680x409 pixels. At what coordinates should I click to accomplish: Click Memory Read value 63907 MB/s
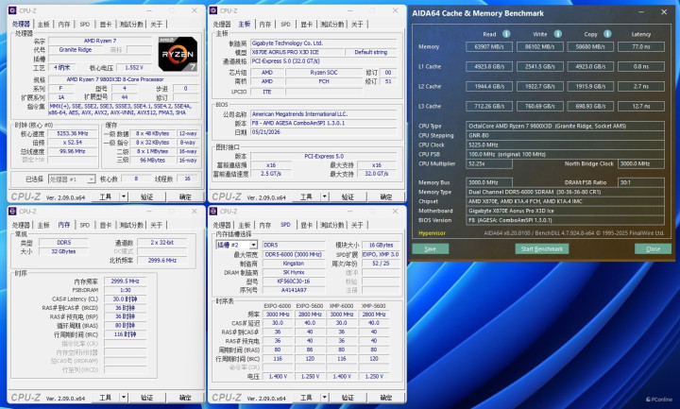coord(489,46)
